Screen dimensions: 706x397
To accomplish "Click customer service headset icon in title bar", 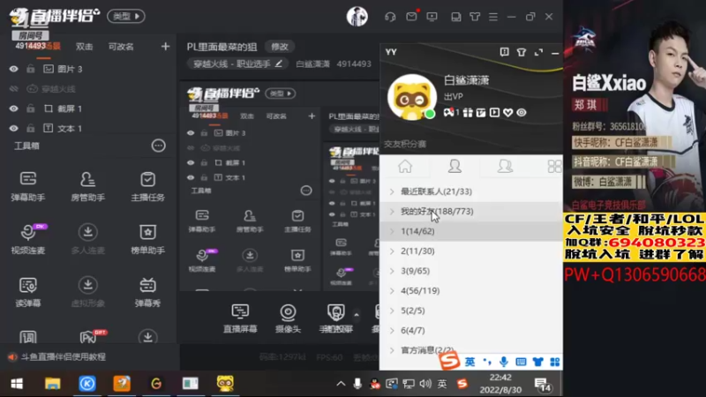I will 390,17.
